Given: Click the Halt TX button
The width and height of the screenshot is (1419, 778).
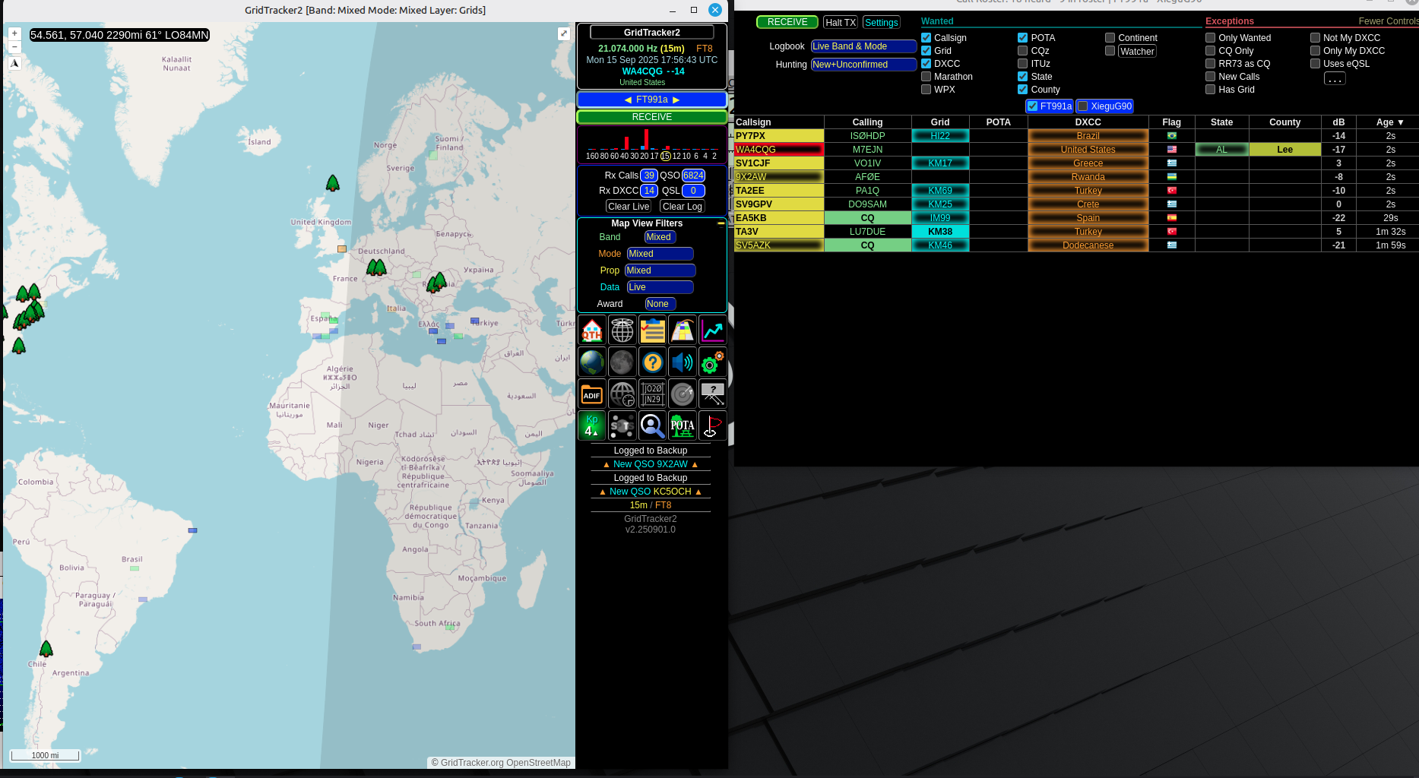Looking at the screenshot, I should (x=840, y=21).
